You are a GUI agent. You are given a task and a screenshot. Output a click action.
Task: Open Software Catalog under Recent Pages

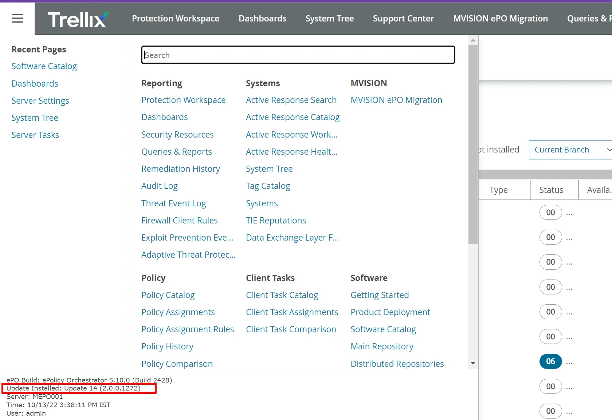tap(44, 66)
